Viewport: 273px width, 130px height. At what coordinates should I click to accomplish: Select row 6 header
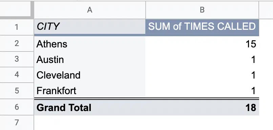[17, 107]
